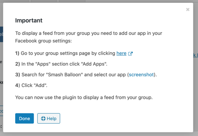Click the "You can now use the plugin" sentence
Image resolution: width=198 pixels, height=136 pixels.
pos(84,98)
